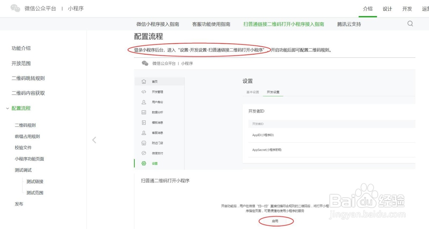
Task: Click the 配置流程 page heading
Action: [x=148, y=36]
